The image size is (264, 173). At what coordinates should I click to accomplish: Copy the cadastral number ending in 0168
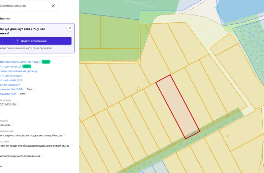18,104
